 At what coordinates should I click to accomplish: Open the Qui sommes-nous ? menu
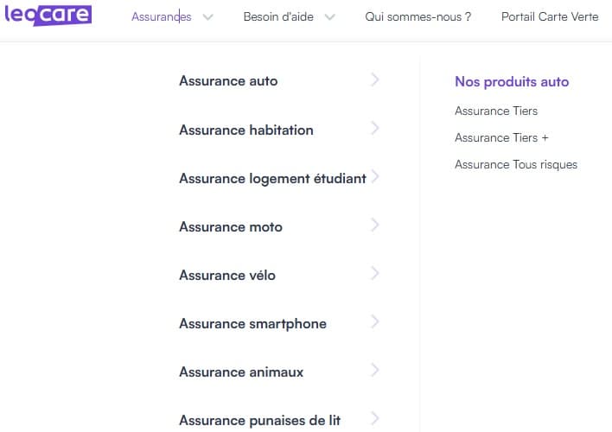tap(418, 17)
